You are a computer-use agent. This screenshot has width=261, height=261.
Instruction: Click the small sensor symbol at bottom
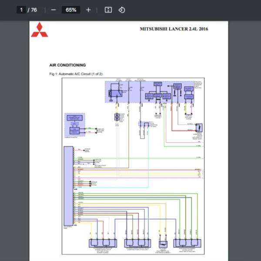(163, 244)
